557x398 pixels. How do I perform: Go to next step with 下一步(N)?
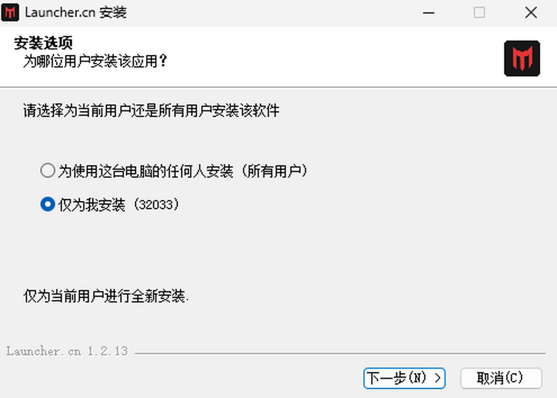click(x=404, y=378)
